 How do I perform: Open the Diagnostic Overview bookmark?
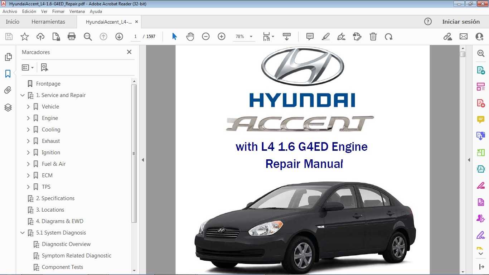[x=66, y=244]
